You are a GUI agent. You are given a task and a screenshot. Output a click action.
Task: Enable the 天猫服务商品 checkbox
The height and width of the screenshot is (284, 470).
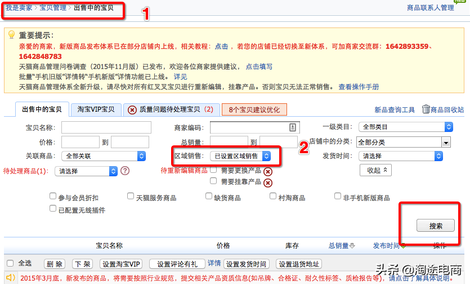(x=131, y=196)
